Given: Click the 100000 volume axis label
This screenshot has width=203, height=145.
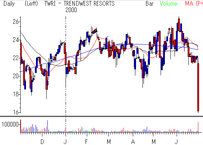Looking at the screenshot, I should click(x=10, y=124).
